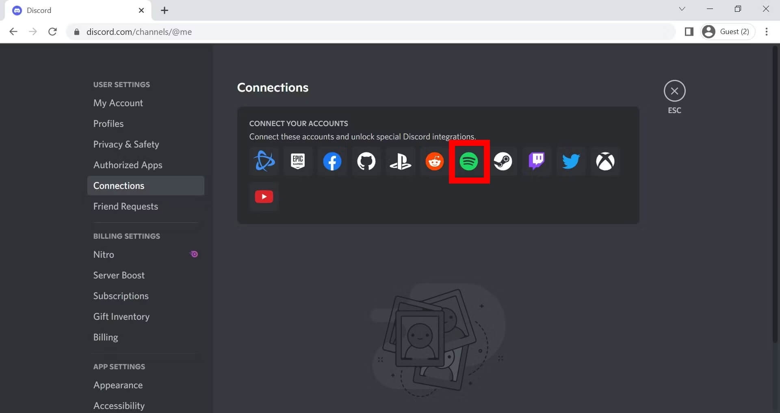This screenshot has width=780, height=413.
Task: Connect your Reddit account
Action: coord(434,161)
